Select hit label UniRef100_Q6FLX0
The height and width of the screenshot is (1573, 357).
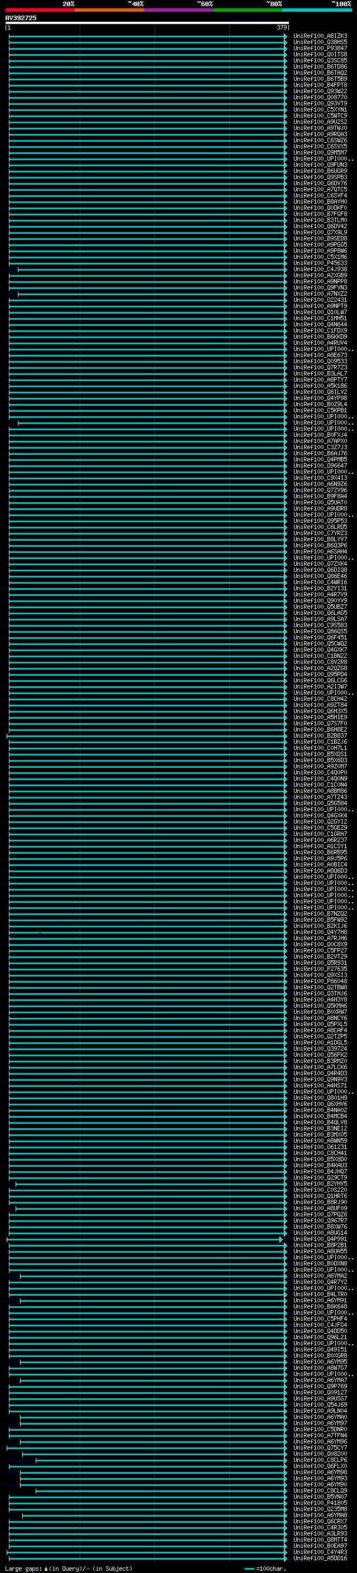pos(320,1466)
